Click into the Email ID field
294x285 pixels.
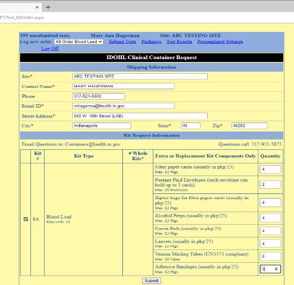coord(123,106)
